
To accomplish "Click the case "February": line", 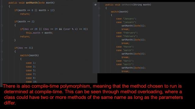I will tap(127, 33).
